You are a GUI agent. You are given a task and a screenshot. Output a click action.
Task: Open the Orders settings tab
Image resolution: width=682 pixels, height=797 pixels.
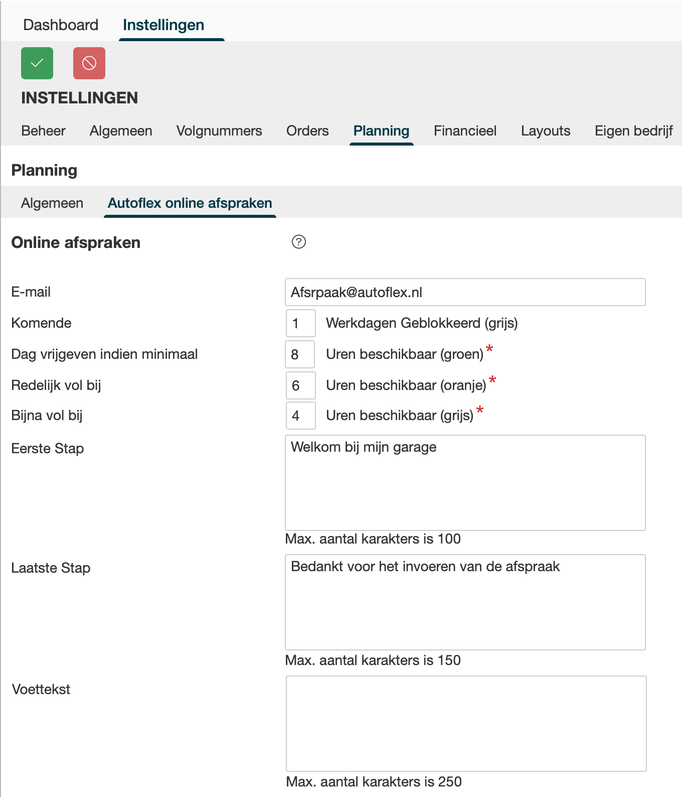click(x=307, y=131)
